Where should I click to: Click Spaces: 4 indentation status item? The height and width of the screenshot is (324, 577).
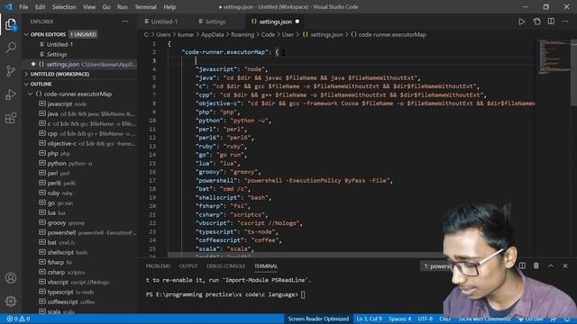pyautogui.click(x=399, y=319)
